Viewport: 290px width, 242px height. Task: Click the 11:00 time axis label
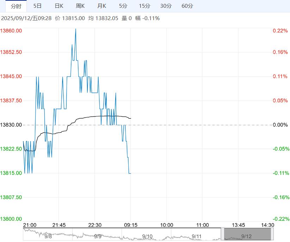203,225
